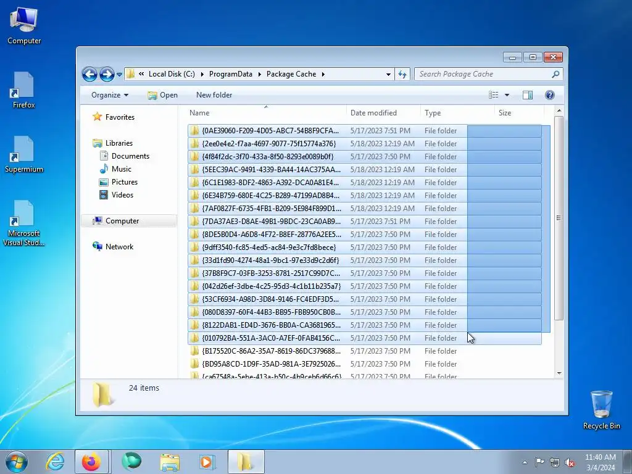Open Recycle Bin on desktop

601,410
